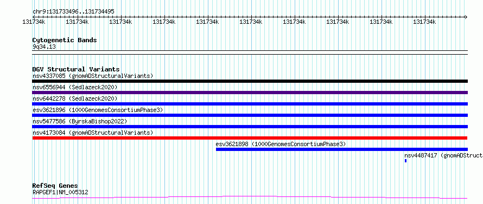Click the blue esv3621898 variant bar
Image resolution: width=483 pixels, height=204 pixels.
click(341, 149)
